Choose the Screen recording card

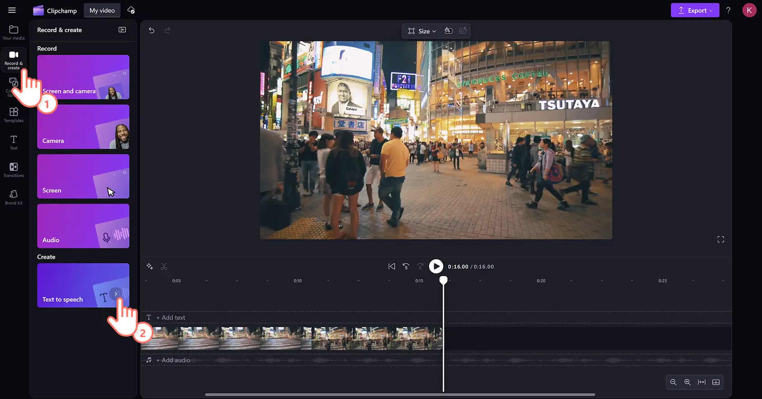click(83, 176)
